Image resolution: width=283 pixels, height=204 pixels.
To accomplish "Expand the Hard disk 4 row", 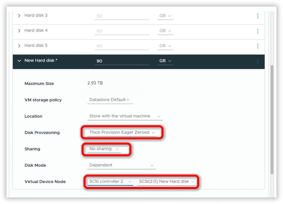I will tap(19, 31).
